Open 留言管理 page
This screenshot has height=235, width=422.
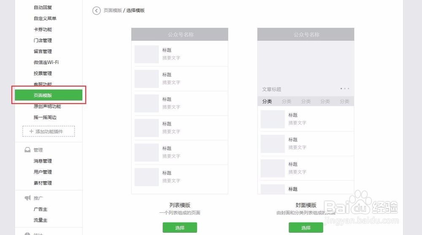point(43,51)
